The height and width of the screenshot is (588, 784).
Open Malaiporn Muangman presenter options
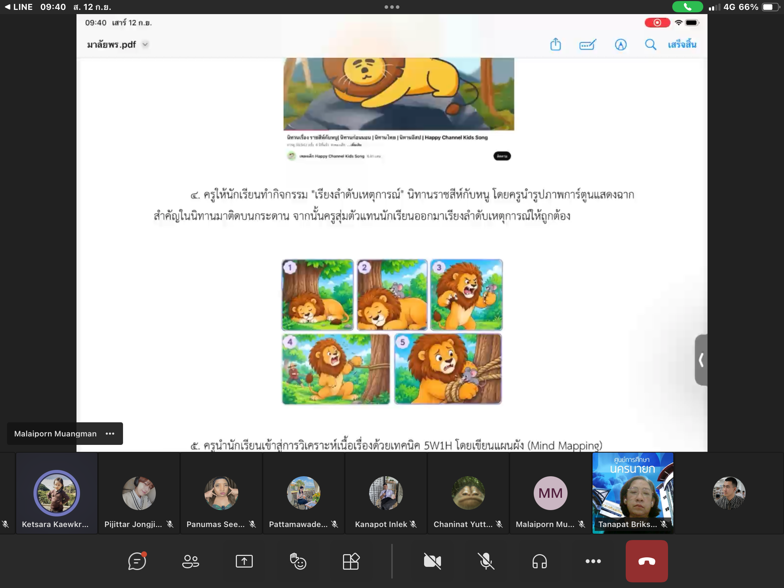tap(110, 434)
